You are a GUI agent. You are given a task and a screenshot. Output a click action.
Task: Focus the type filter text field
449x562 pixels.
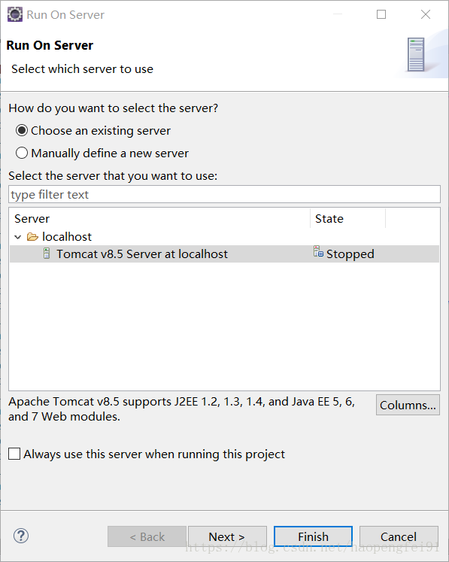(x=224, y=194)
